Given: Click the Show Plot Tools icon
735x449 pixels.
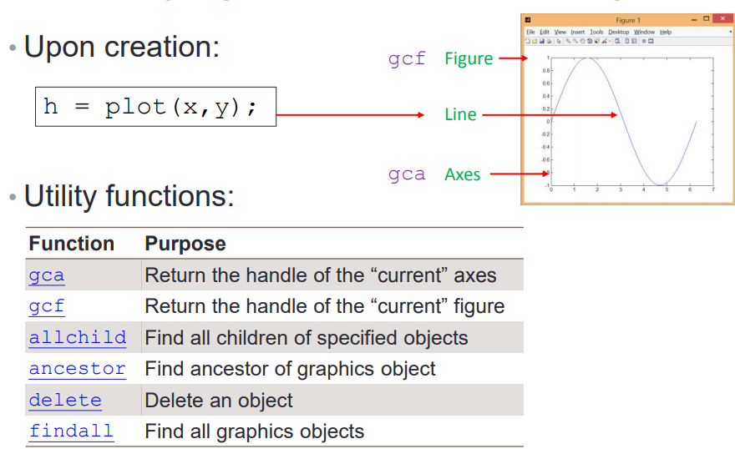Looking at the screenshot, I should click(651, 41).
